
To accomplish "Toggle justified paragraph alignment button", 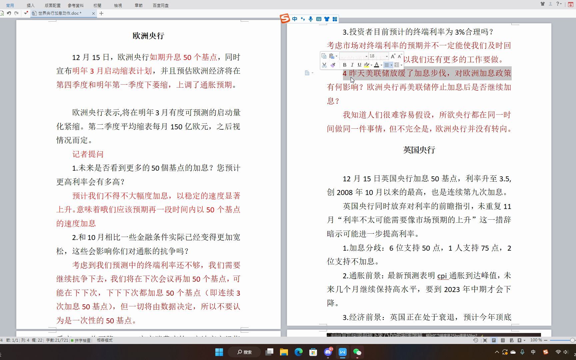I will [386, 65].
